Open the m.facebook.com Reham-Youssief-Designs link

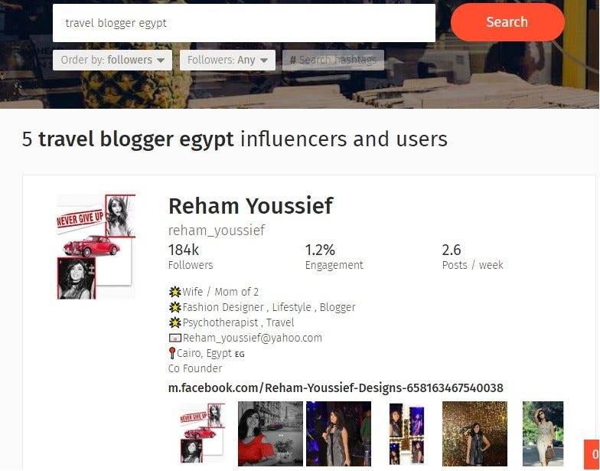335,388
